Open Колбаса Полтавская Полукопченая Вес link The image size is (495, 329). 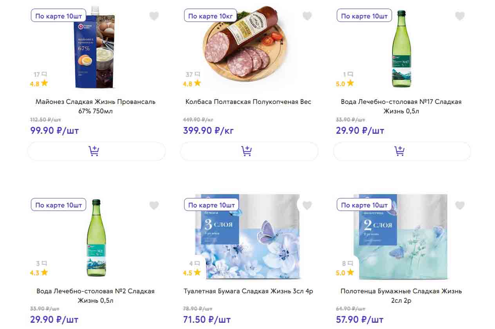pos(248,102)
